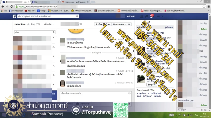The height and width of the screenshot is (118, 211).
Task: Switch to the Gmail puthavej tab
Action: click(x=75, y=2)
